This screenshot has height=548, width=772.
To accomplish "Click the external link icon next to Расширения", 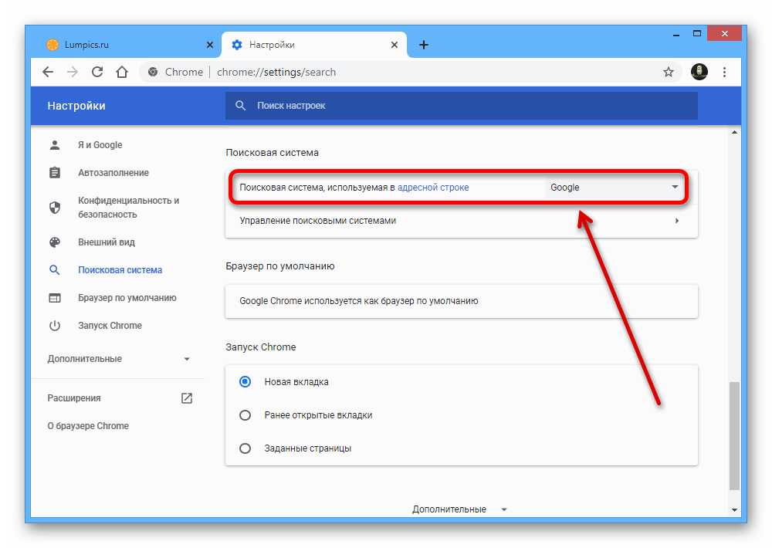I will (187, 397).
